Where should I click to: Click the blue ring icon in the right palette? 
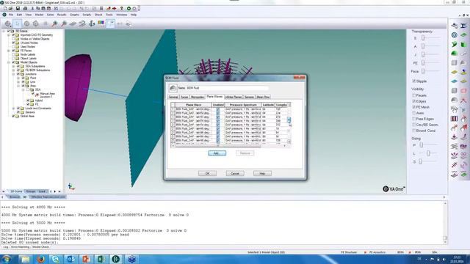click(x=455, y=35)
